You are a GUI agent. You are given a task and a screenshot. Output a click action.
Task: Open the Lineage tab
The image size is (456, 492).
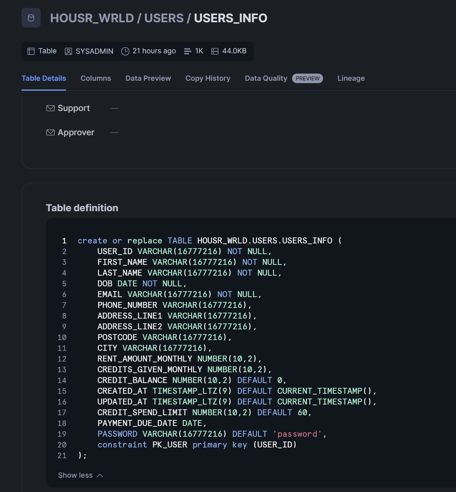click(351, 78)
